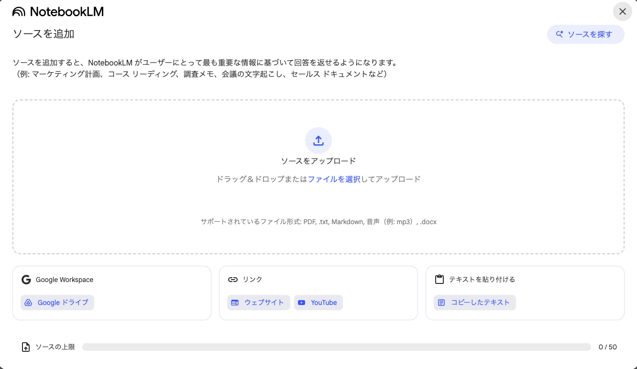The image size is (637, 369).
Task: Click the Google Drive triangle icon in the chip
Action: pos(29,302)
